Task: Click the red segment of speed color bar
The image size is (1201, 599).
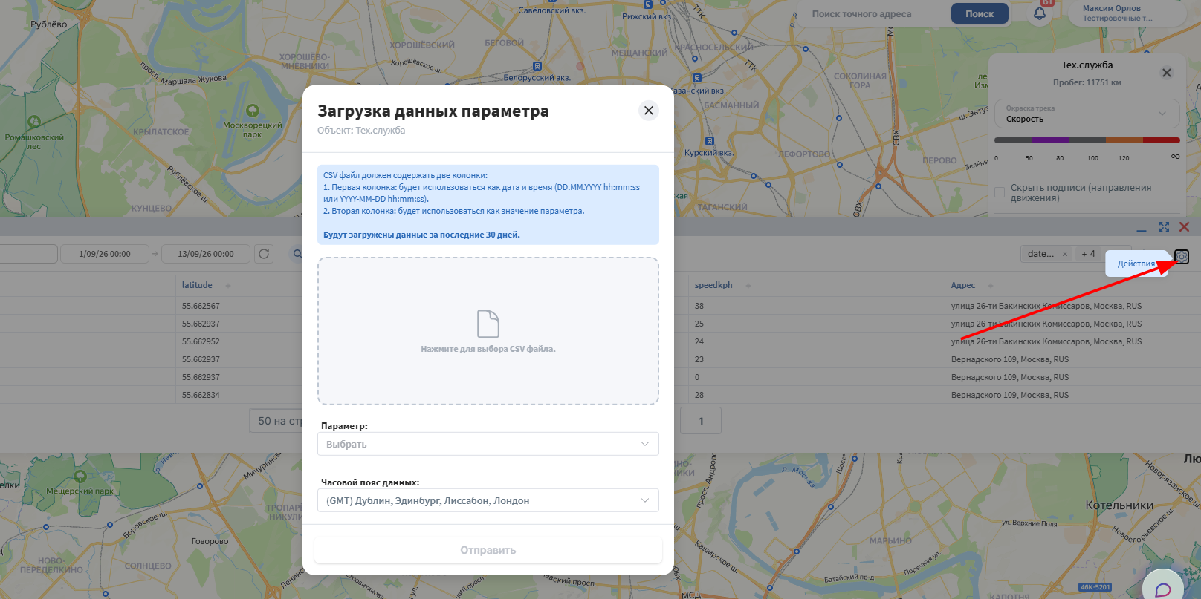Action: (x=1162, y=140)
